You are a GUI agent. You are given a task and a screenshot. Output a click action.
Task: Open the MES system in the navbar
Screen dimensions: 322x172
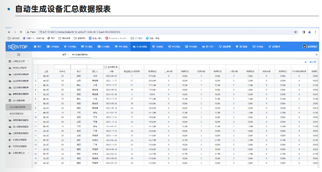[174, 47]
